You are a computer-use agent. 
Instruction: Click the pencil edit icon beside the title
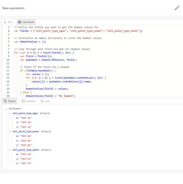[x=177, y=8]
